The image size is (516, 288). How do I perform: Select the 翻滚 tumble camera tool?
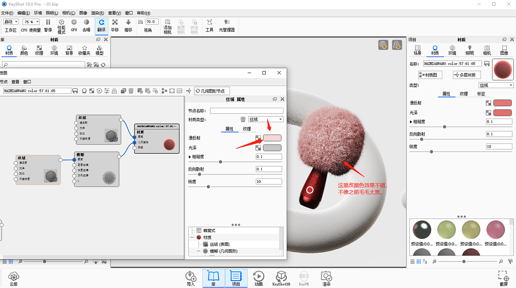click(101, 25)
